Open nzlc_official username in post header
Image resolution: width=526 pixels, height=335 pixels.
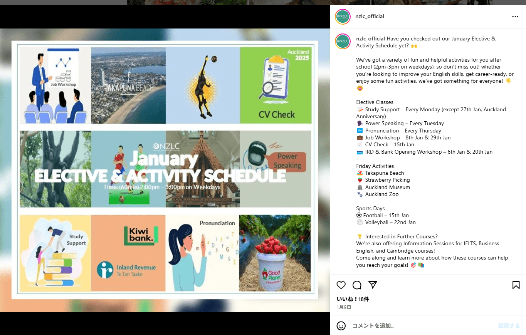(x=370, y=17)
